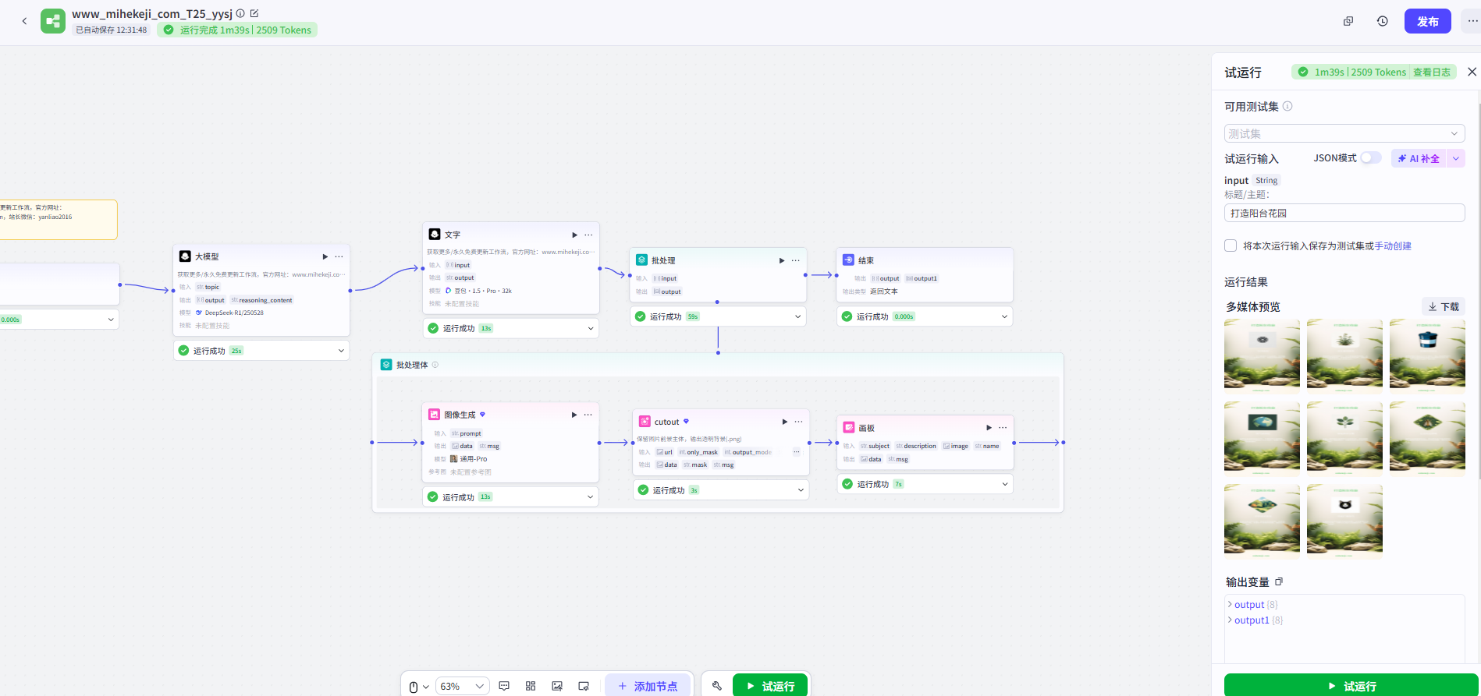Toggle the JSON模式 switch
The image size is (1481, 696).
click(x=1370, y=158)
